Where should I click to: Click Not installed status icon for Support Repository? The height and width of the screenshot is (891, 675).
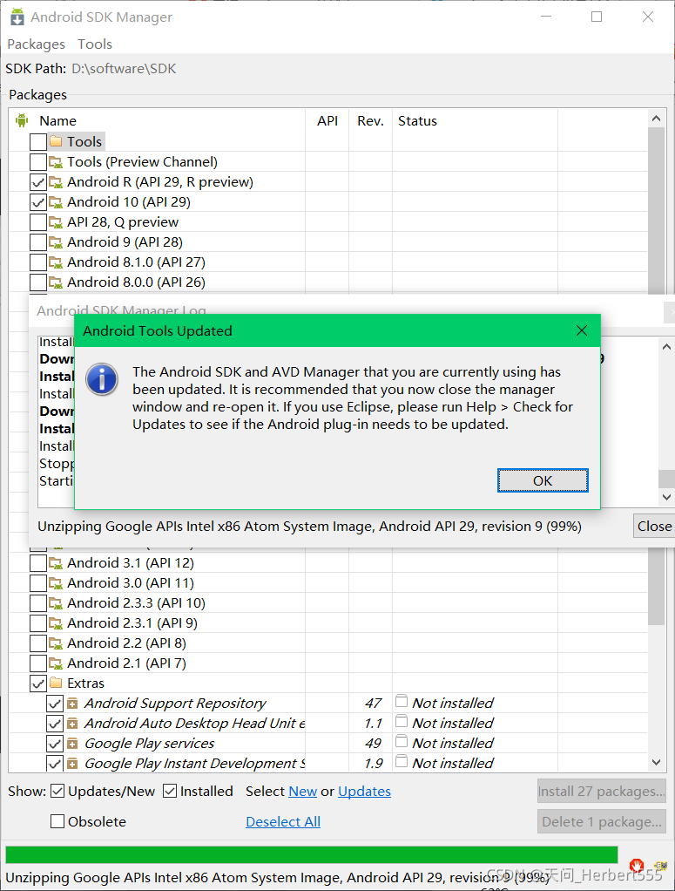tap(402, 701)
